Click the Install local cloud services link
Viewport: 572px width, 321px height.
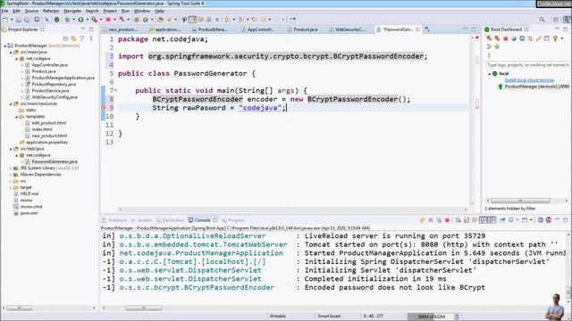529,80
